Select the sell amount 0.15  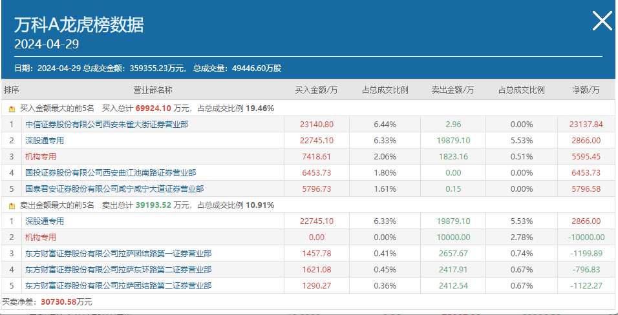[x=453, y=189]
